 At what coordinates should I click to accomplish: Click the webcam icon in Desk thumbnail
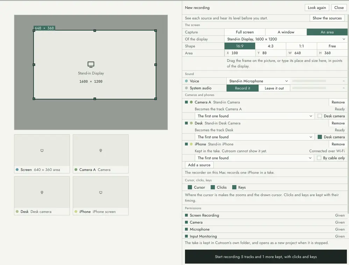pyautogui.click(x=42, y=192)
